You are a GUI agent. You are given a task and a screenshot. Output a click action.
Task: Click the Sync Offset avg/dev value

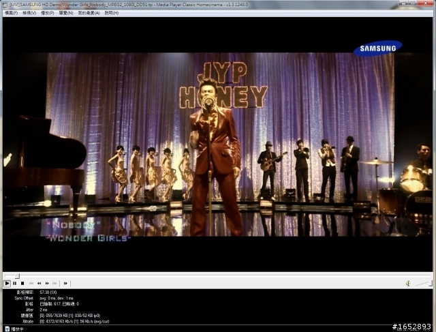(57, 298)
